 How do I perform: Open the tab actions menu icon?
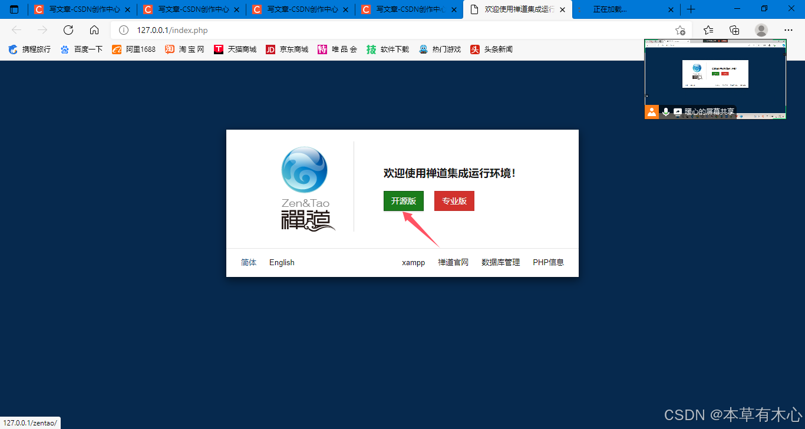(14, 9)
